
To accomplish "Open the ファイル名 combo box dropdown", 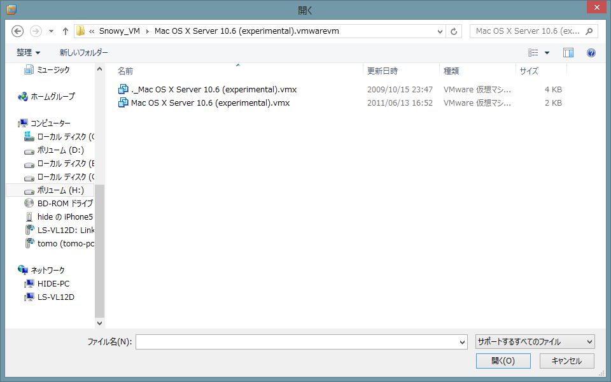I will pyautogui.click(x=463, y=343).
